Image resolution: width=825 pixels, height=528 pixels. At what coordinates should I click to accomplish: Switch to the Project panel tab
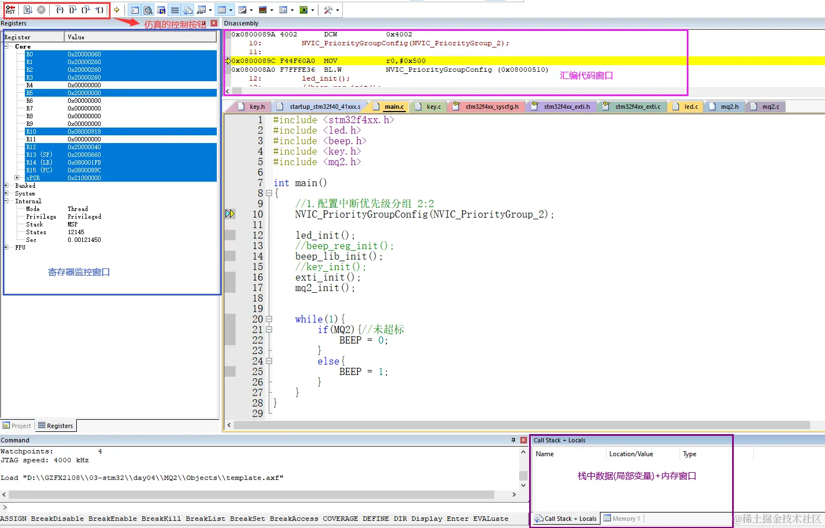17,426
